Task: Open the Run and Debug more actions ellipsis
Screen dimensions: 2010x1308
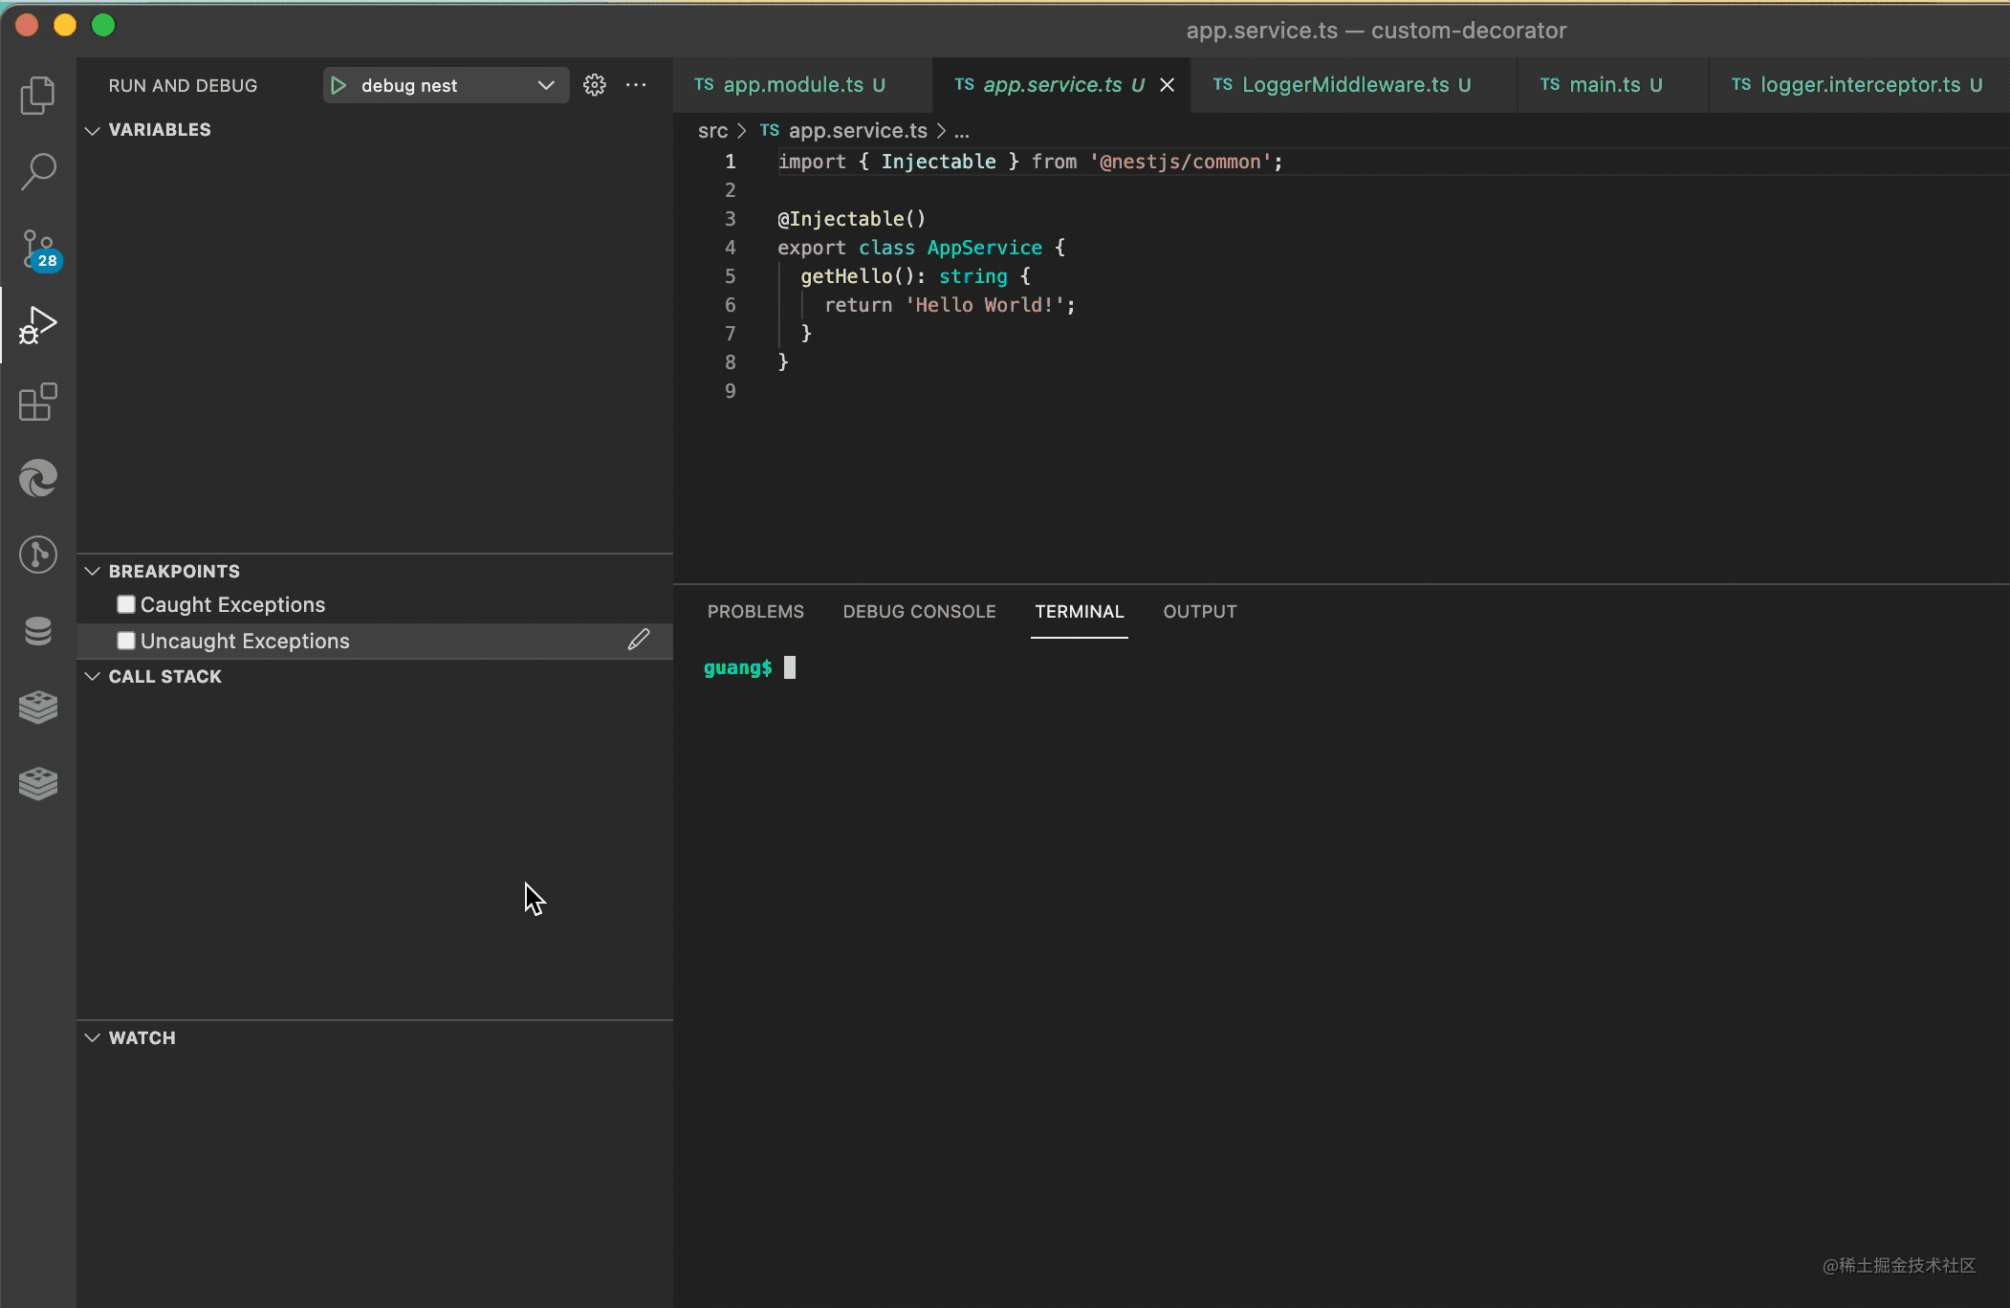Action: [x=636, y=85]
